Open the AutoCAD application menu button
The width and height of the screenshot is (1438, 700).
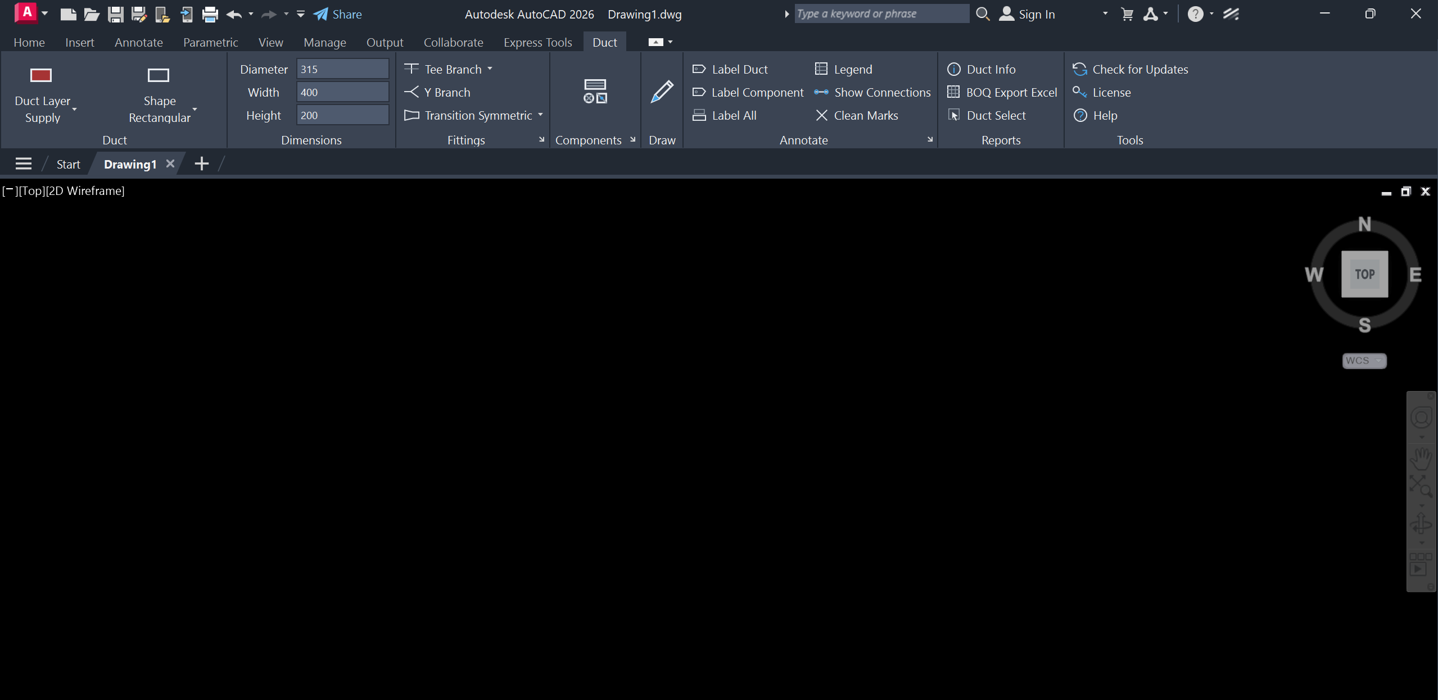pyautogui.click(x=26, y=13)
